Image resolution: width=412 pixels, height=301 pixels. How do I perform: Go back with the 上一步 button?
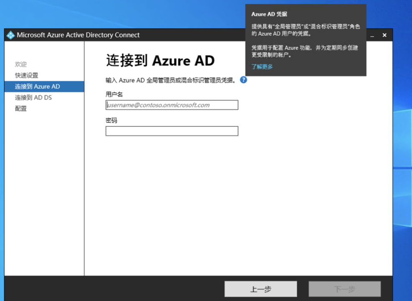pyautogui.click(x=261, y=289)
